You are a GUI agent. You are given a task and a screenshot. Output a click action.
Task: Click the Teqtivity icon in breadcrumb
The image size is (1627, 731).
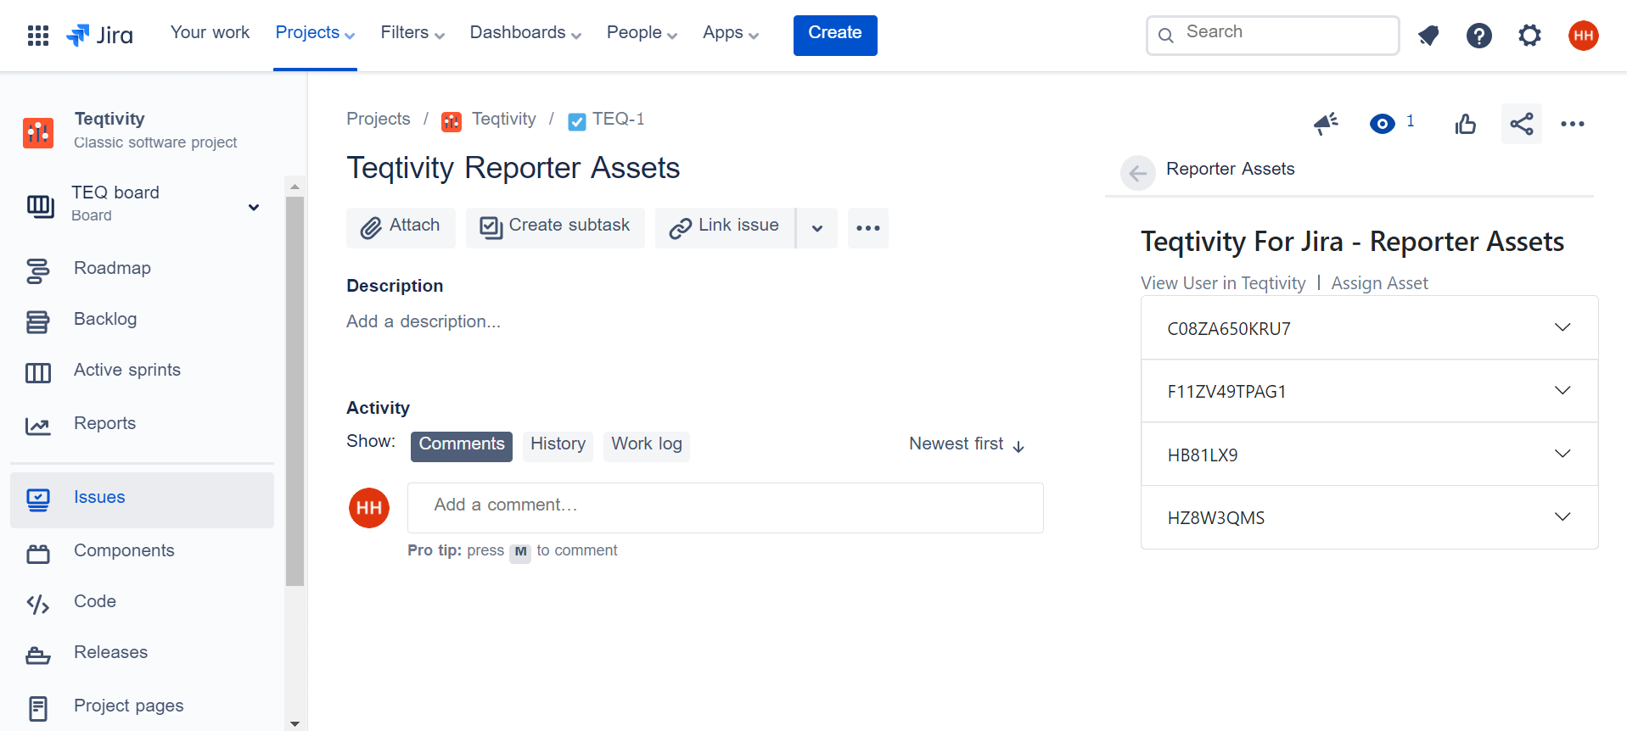(x=452, y=121)
